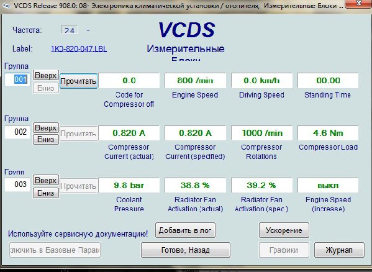Click the Ускорение button

click(x=284, y=230)
